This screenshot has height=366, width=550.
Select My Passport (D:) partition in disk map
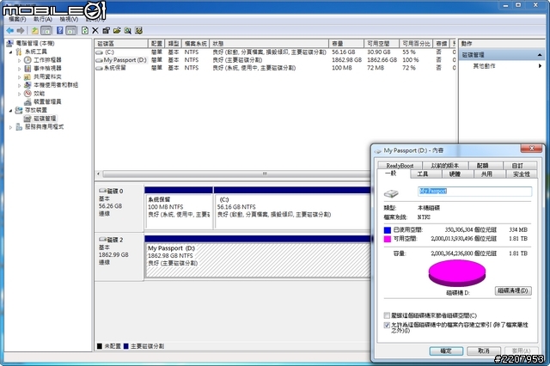[x=258, y=259]
